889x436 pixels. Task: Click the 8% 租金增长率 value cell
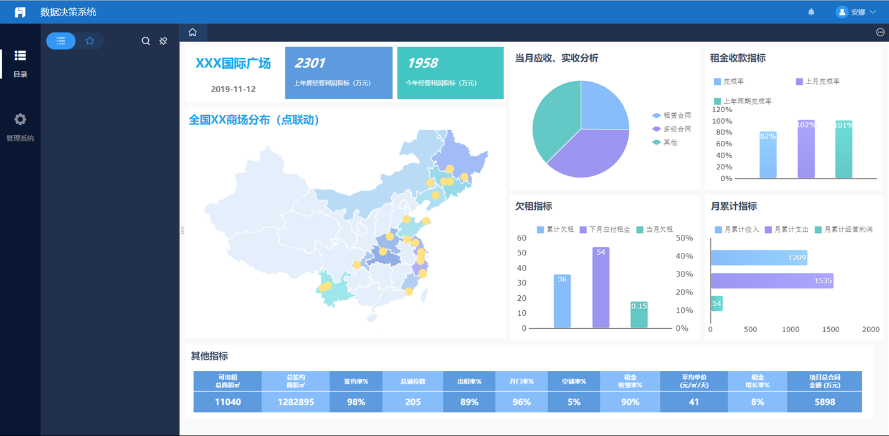click(x=758, y=402)
